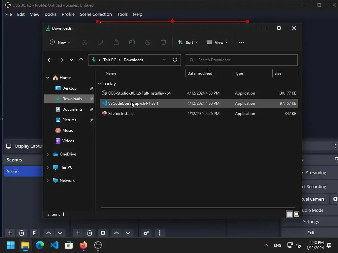
Task: Click the Exit button in OBS controls
Action: 311,233
